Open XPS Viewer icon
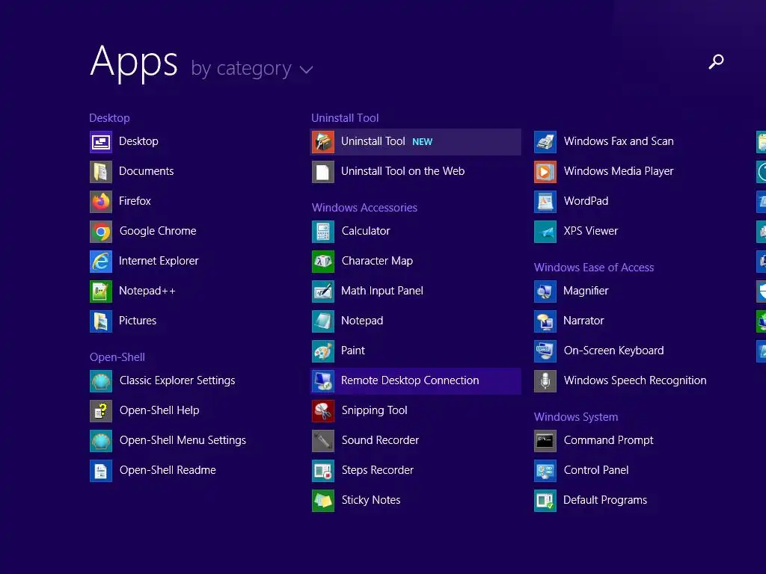 click(545, 232)
